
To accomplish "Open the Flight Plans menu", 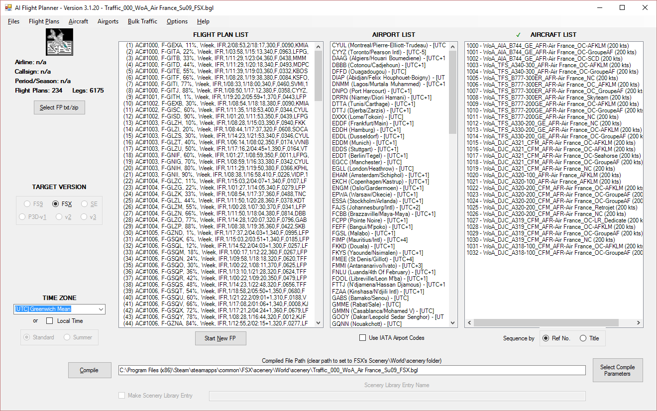I will point(44,21).
